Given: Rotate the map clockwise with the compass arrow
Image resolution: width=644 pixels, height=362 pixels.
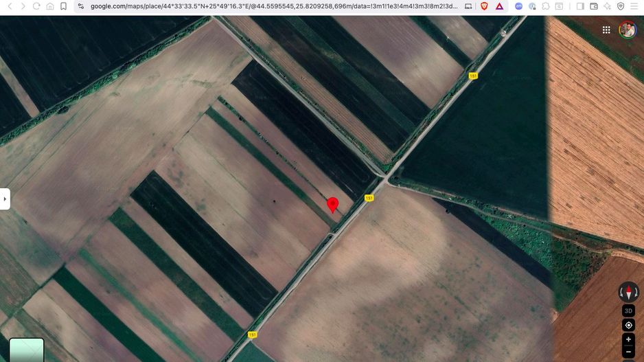Looking at the screenshot, I should 636,292.
